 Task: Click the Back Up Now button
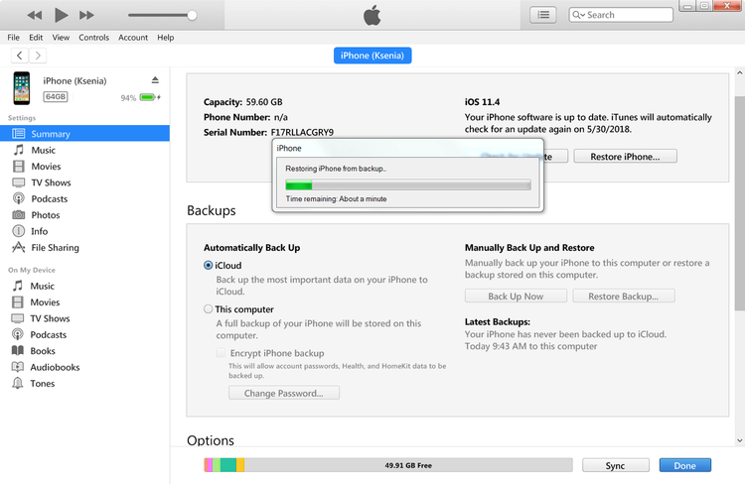(516, 297)
